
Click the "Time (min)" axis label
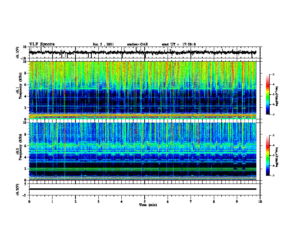tap(148, 205)
